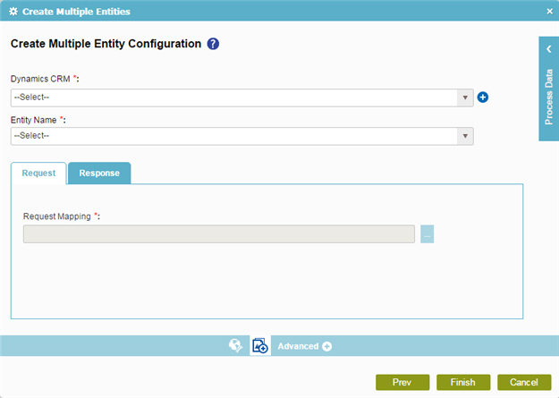Click the Create Multiple Entity Configuration heading
This screenshot has width=559, height=398.
tap(106, 44)
